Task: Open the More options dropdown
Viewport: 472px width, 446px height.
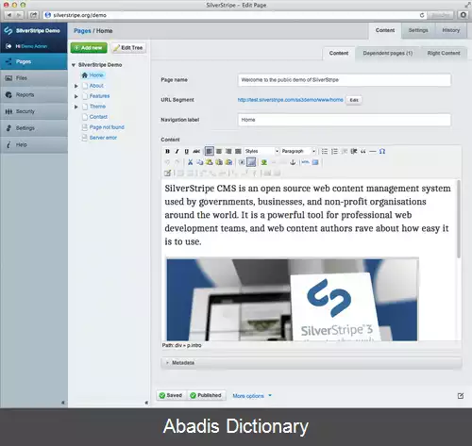Action: click(252, 396)
